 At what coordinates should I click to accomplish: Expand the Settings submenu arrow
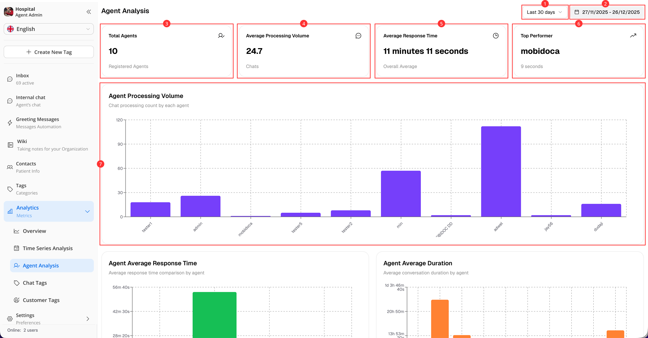tap(88, 319)
